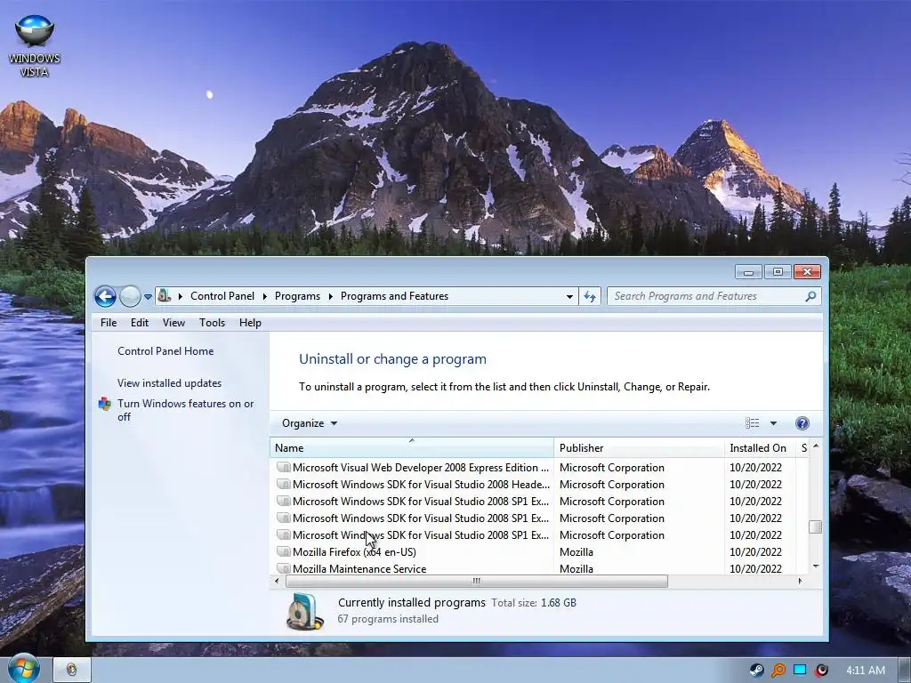Image resolution: width=911 pixels, height=683 pixels.
Task: Click the shield icon beside Windows features
Action: pos(105,404)
